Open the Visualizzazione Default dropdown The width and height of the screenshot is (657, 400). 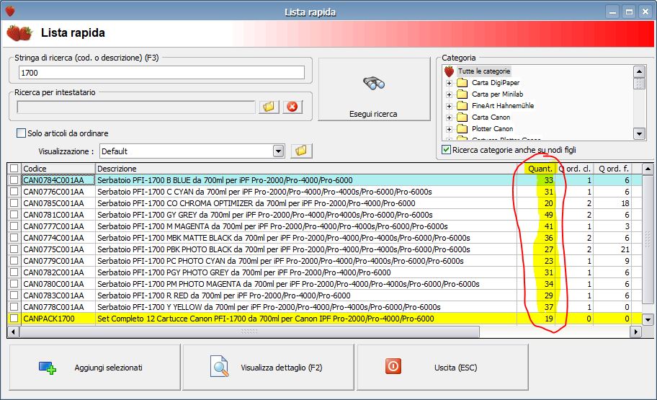tap(279, 151)
